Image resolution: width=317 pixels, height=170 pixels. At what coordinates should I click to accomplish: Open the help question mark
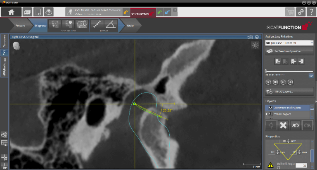(x=311, y=12)
